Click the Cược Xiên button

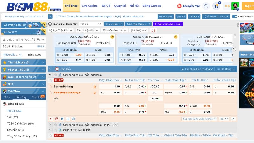[x=114, y=24]
